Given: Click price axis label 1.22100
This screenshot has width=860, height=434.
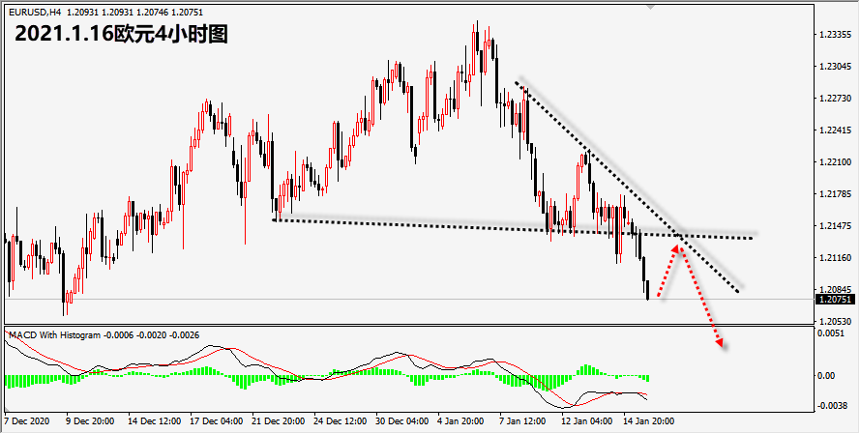Looking at the screenshot, I should click(x=835, y=162).
